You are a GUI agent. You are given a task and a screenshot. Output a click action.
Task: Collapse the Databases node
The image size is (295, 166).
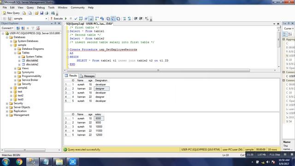click(x=7, y=37)
